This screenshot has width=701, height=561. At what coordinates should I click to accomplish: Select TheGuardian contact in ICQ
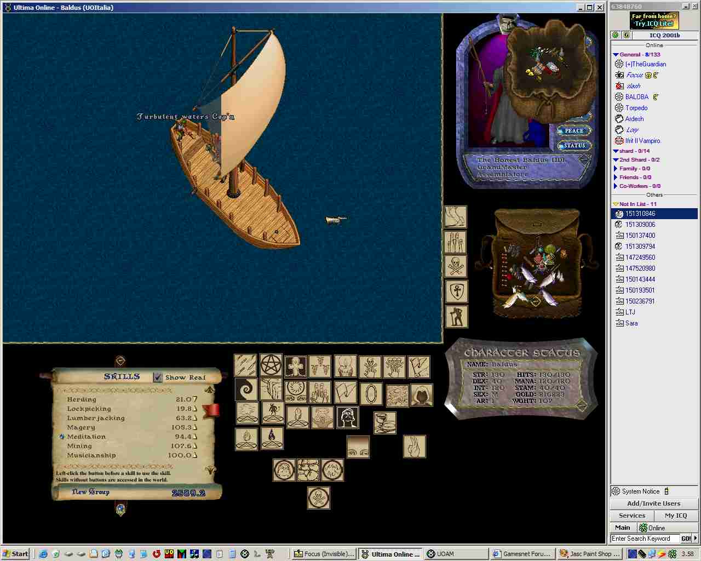(x=645, y=64)
